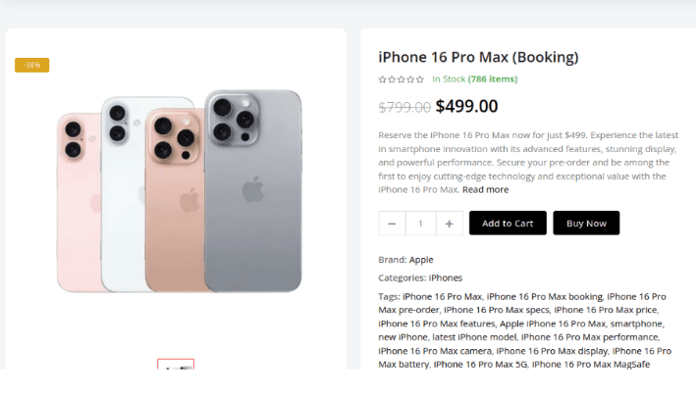
Task: Click the -38% discount badge
Action: 31,66
